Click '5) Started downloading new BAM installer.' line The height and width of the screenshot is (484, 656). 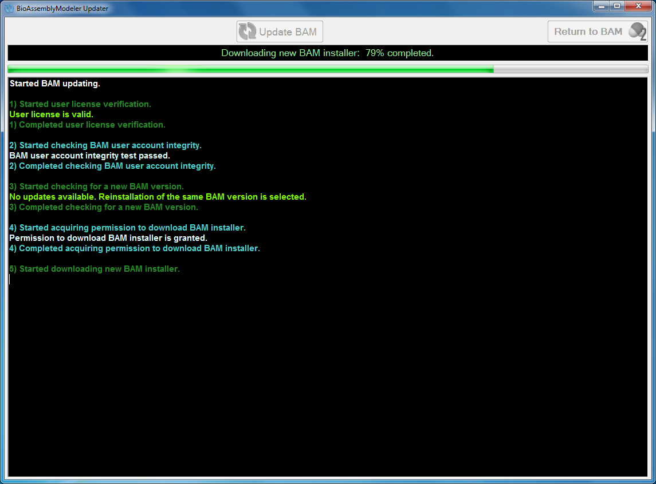(x=94, y=269)
